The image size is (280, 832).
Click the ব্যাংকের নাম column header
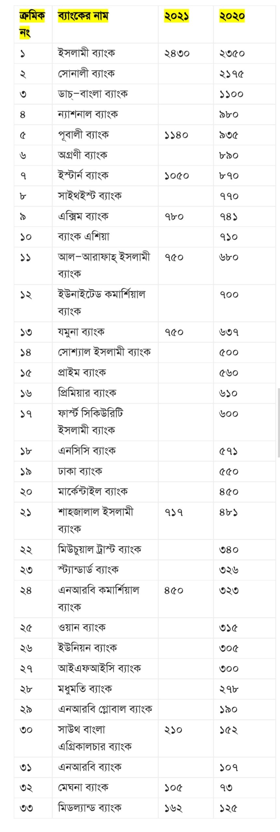coord(83,16)
